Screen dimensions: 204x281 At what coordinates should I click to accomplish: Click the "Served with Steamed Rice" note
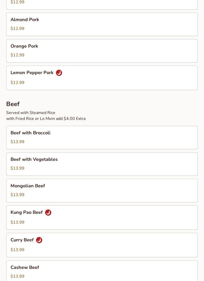[x=31, y=113]
